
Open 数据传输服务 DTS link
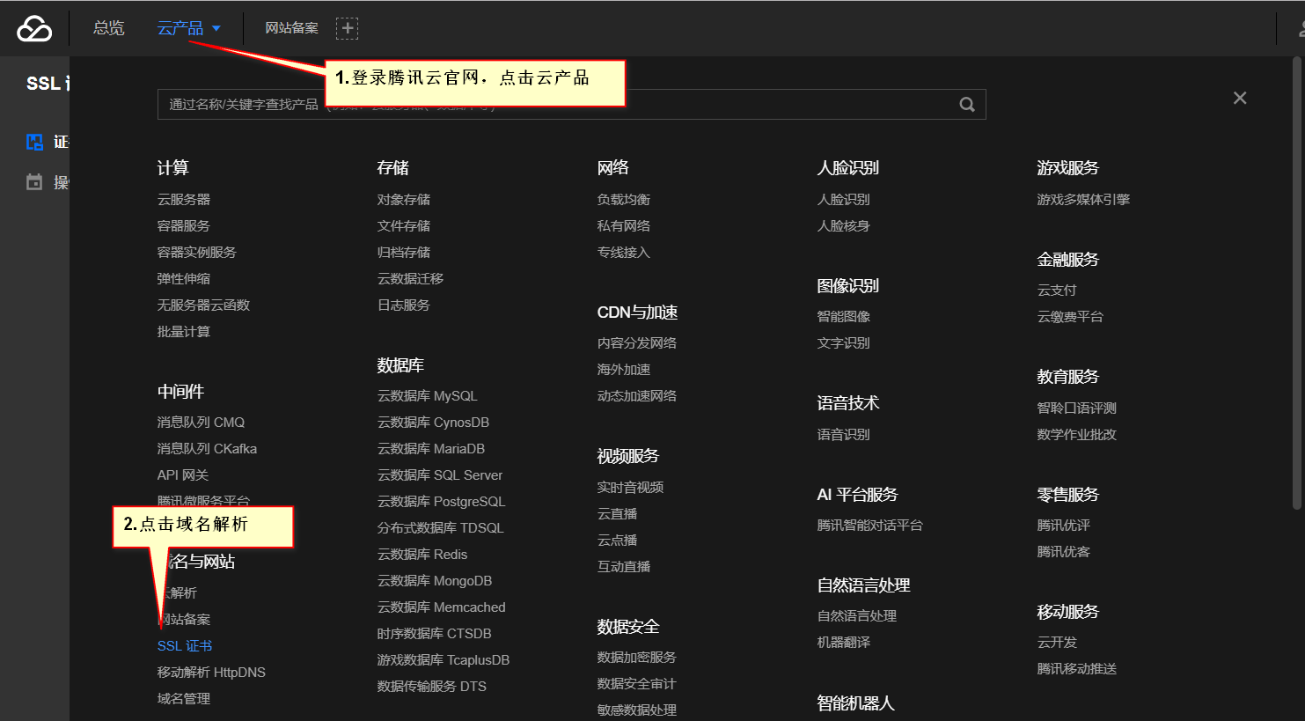click(431, 687)
